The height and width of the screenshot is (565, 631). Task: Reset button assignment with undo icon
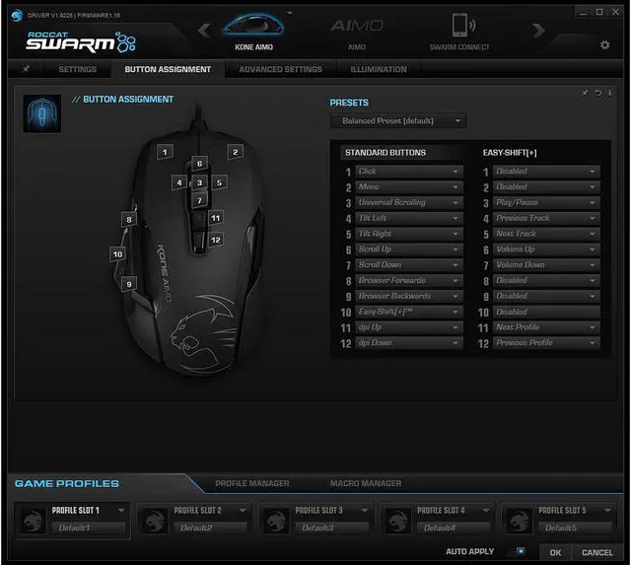coord(598,93)
